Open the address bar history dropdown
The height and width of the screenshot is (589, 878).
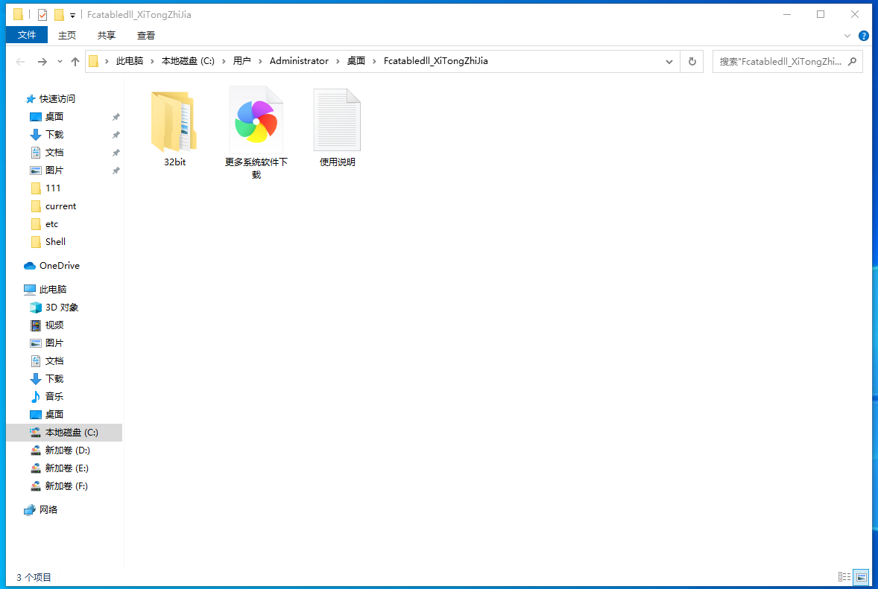tap(669, 62)
